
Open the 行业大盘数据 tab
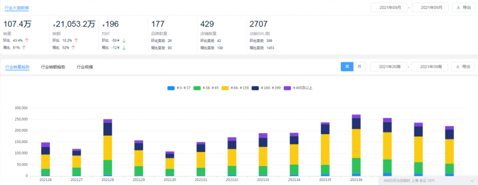[17, 8]
